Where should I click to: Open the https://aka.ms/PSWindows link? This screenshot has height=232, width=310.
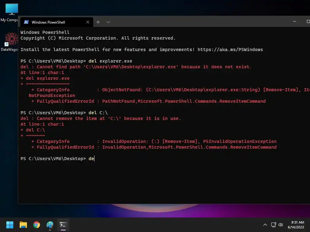(230, 50)
